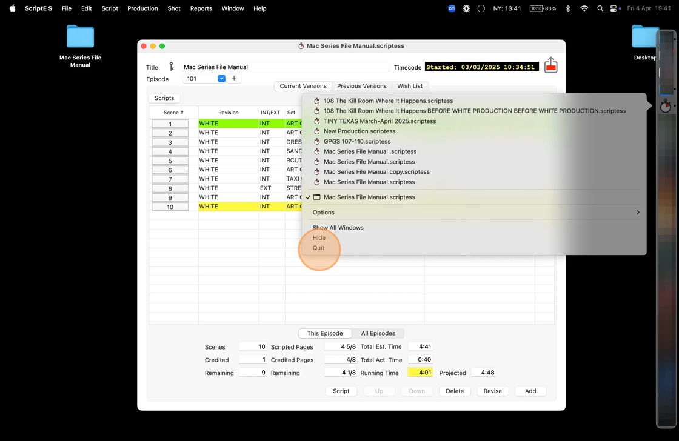Click in the Title text field
Screen dimensions: 679x441
pos(286,67)
